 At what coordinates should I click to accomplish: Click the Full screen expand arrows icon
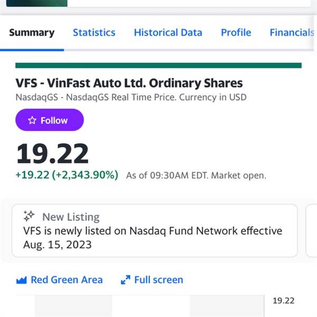[126, 280]
